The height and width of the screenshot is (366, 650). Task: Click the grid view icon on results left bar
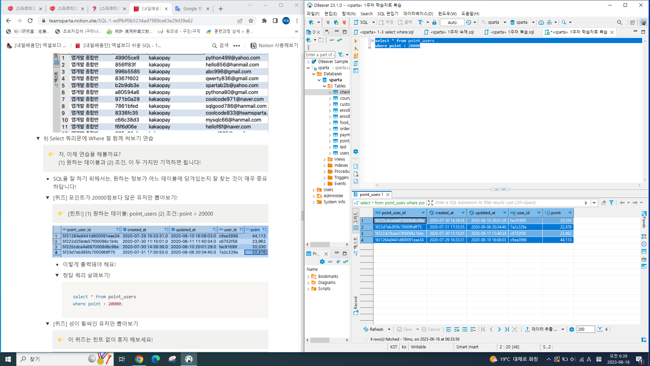coord(356,228)
